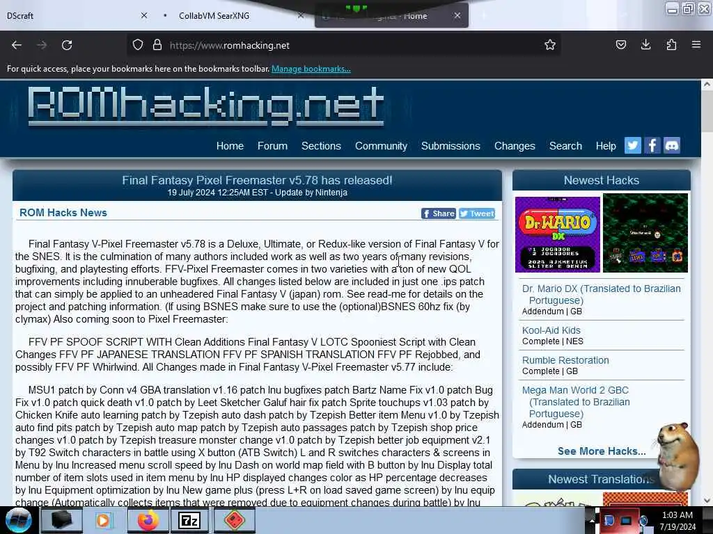This screenshot has width=713, height=534.
Task: Go back with the browser back arrow
Action: (17, 45)
